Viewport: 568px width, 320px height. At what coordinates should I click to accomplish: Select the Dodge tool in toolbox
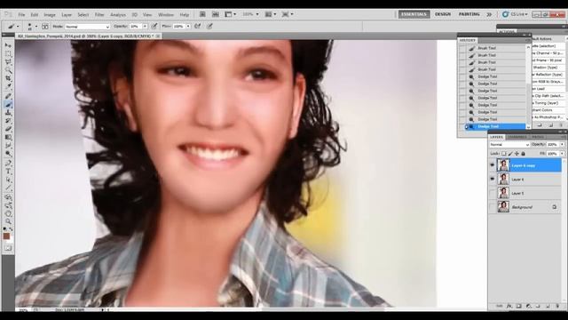[x=8, y=154]
